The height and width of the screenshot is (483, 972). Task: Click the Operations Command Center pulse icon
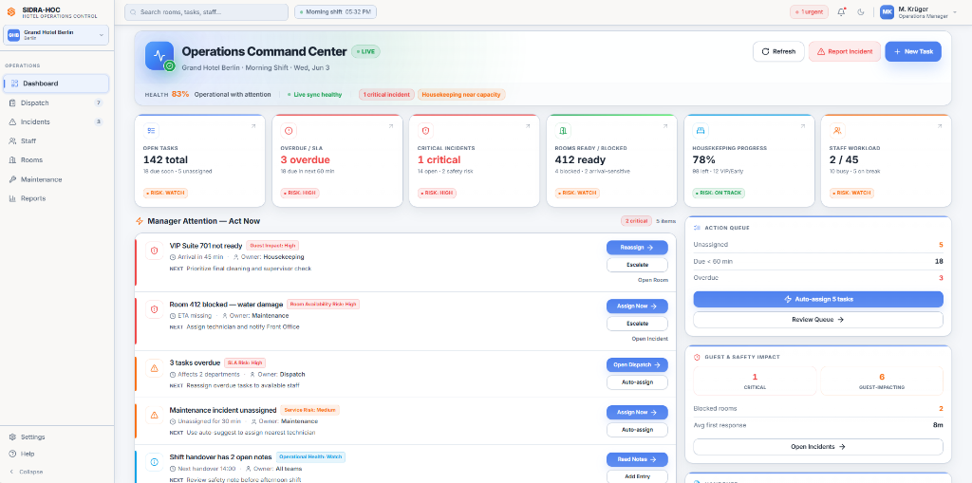(159, 56)
